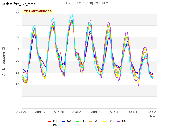This screenshot has width=173, height=130.
Task: Click the red MB legend color marker
Action: tap(49, 121)
